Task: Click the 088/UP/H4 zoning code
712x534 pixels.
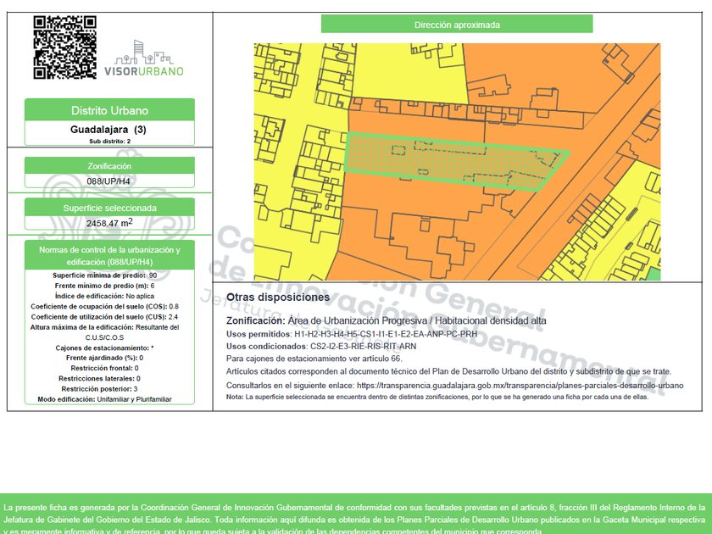Action: coord(108,181)
